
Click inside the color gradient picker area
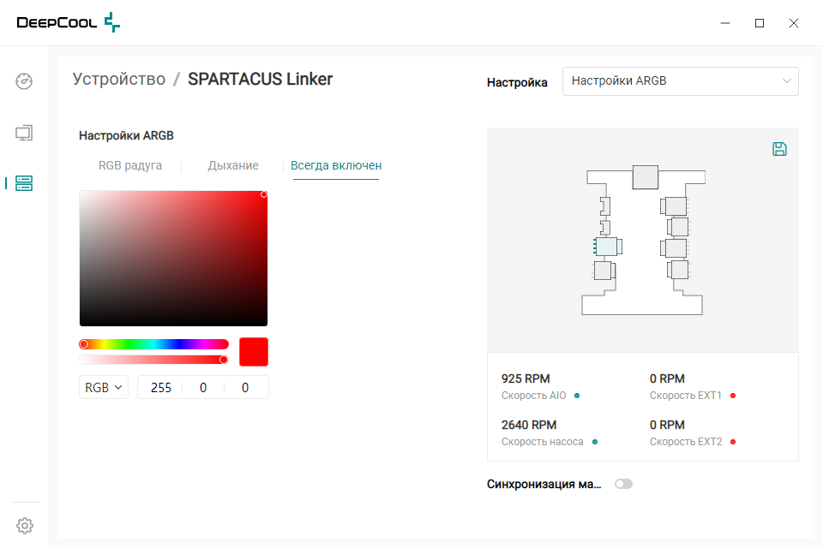(x=173, y=259)
